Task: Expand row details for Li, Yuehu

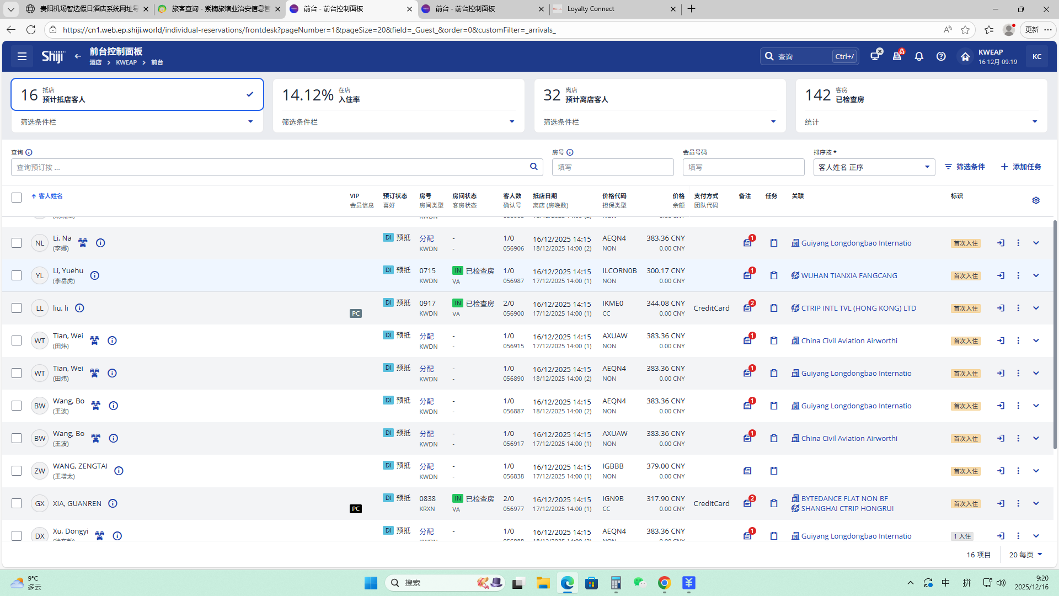Action: [x=1036, y=275]
